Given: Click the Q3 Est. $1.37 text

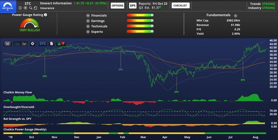Looking at the screenshot, I should 150,8.
